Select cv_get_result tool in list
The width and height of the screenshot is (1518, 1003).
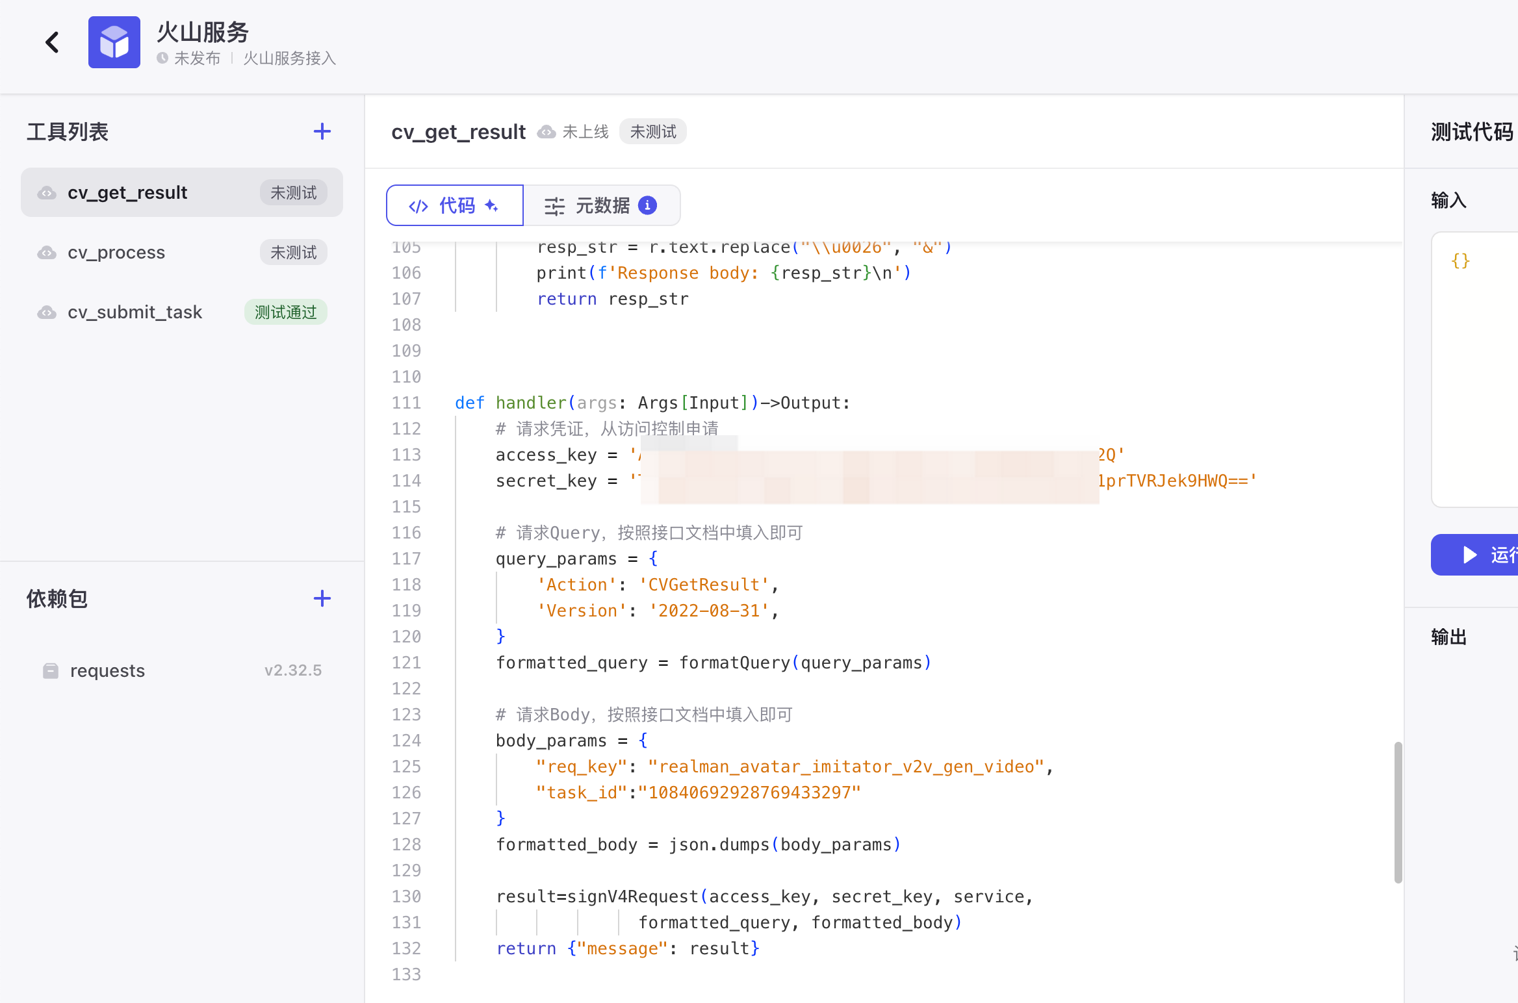coord(127,193)
